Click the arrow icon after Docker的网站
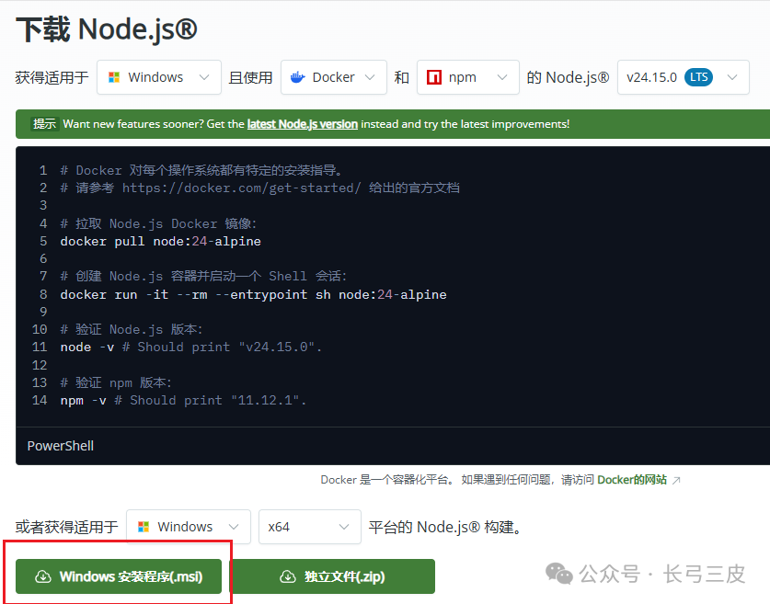This screenshot has height=604, width=770. pyautogui.click(x=676, y=480)
